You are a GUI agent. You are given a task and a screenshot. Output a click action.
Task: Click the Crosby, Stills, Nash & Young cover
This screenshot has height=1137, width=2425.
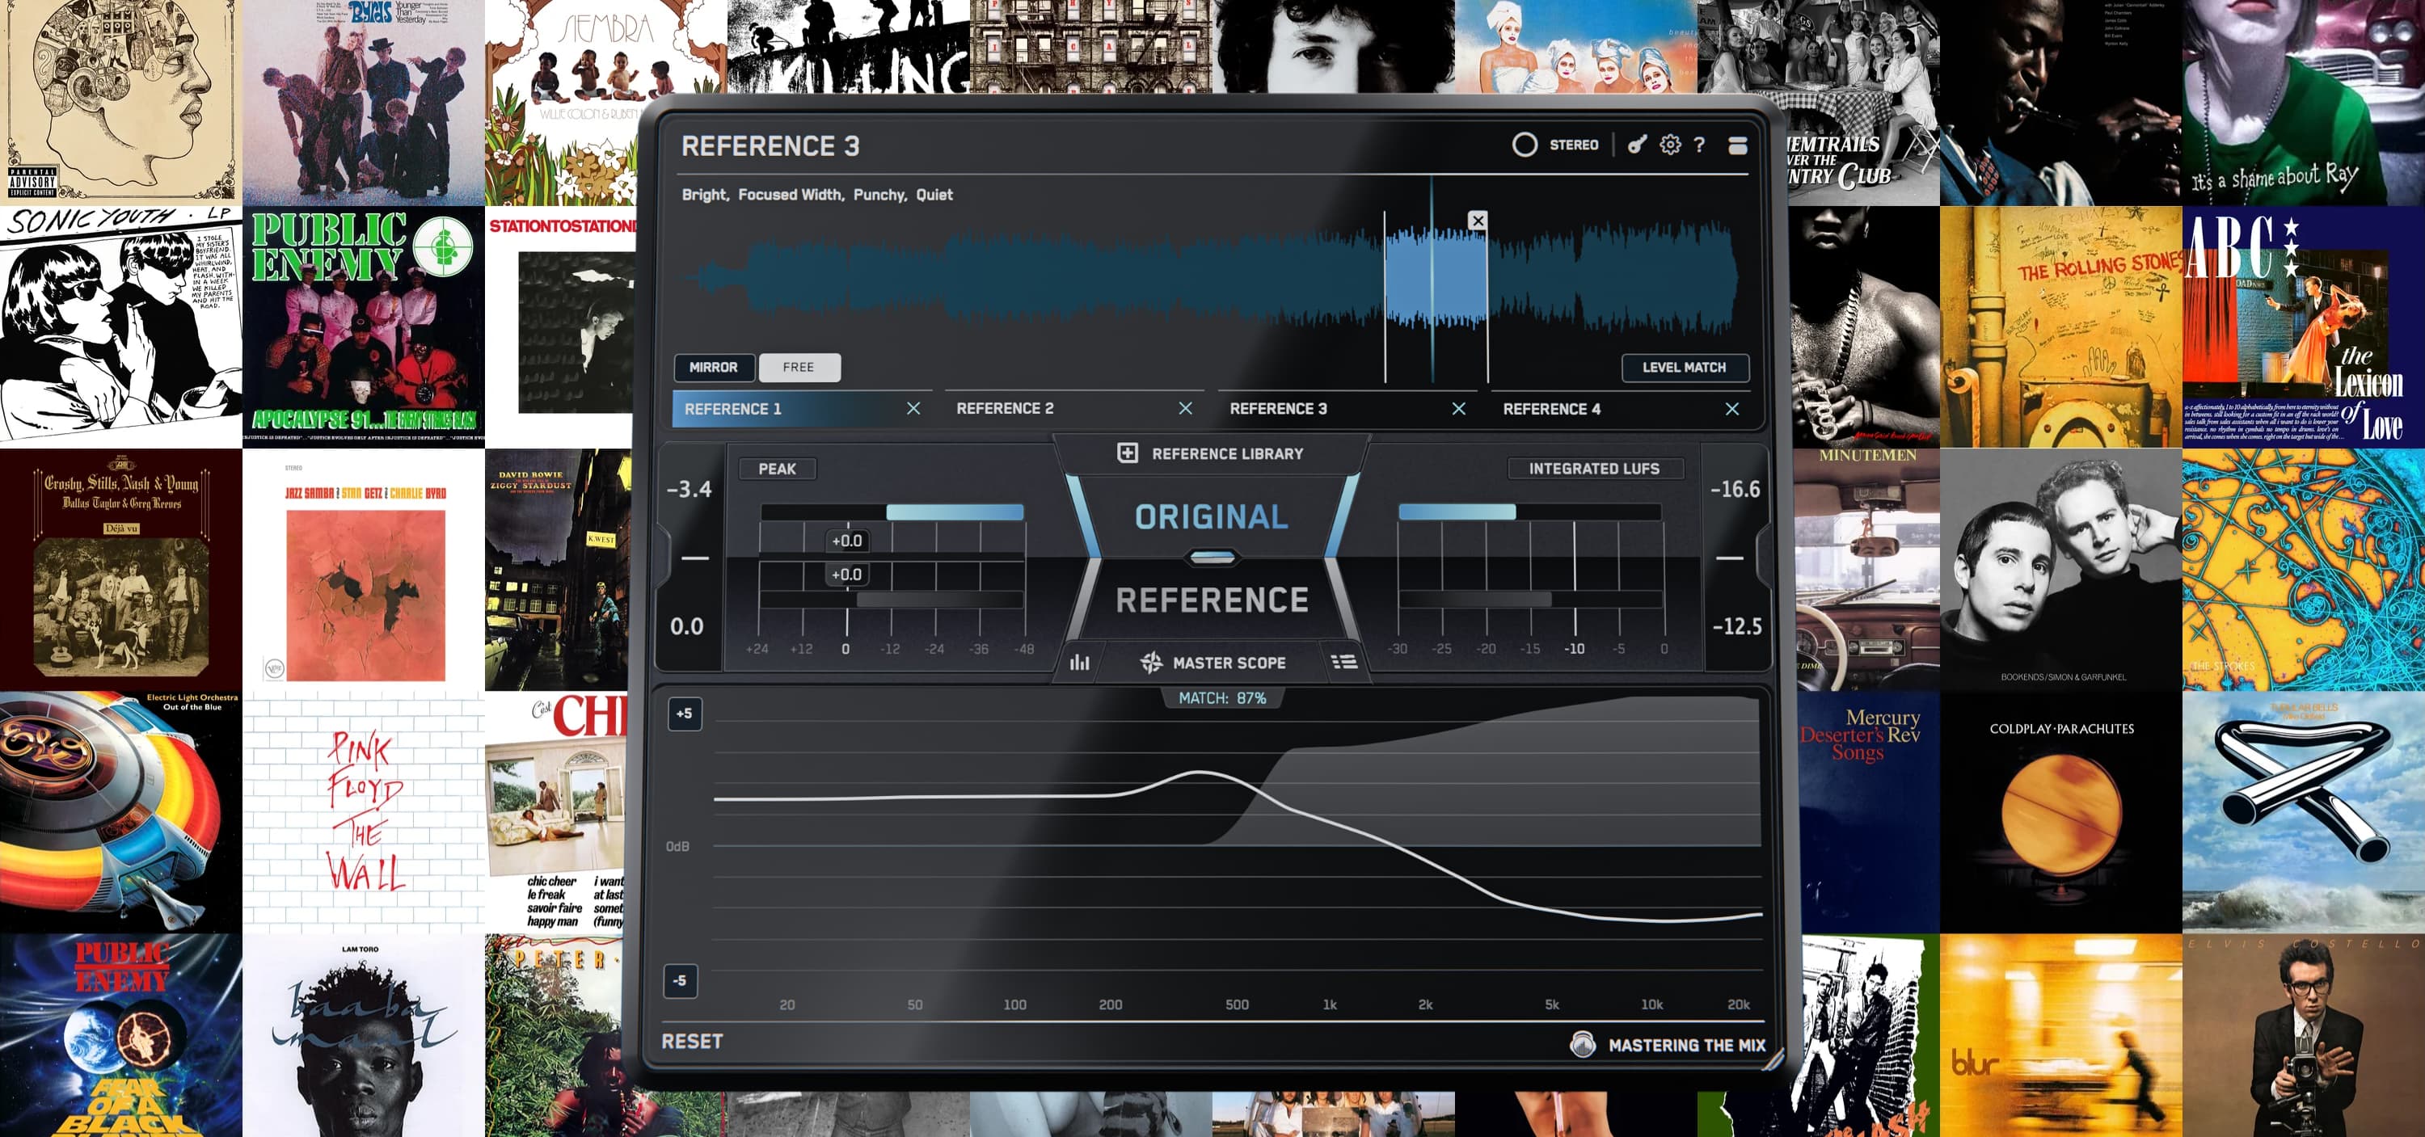120,570
